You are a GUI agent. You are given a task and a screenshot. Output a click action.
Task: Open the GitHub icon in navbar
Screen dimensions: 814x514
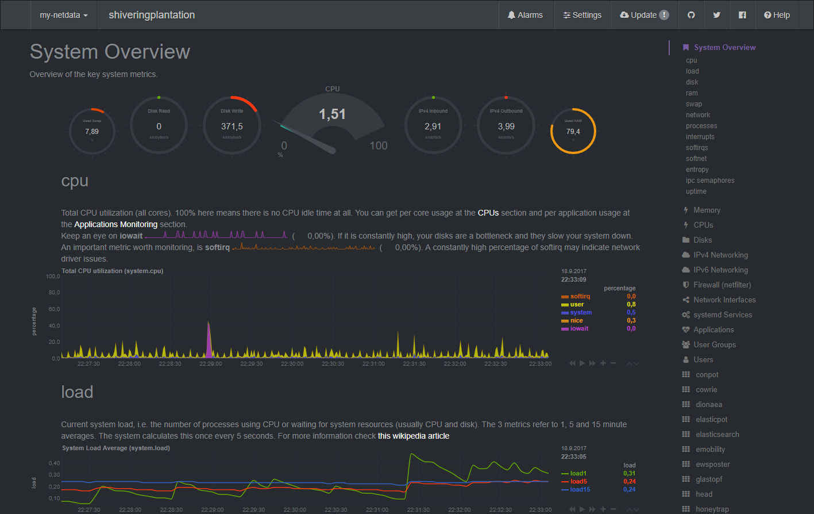(691, 15)
